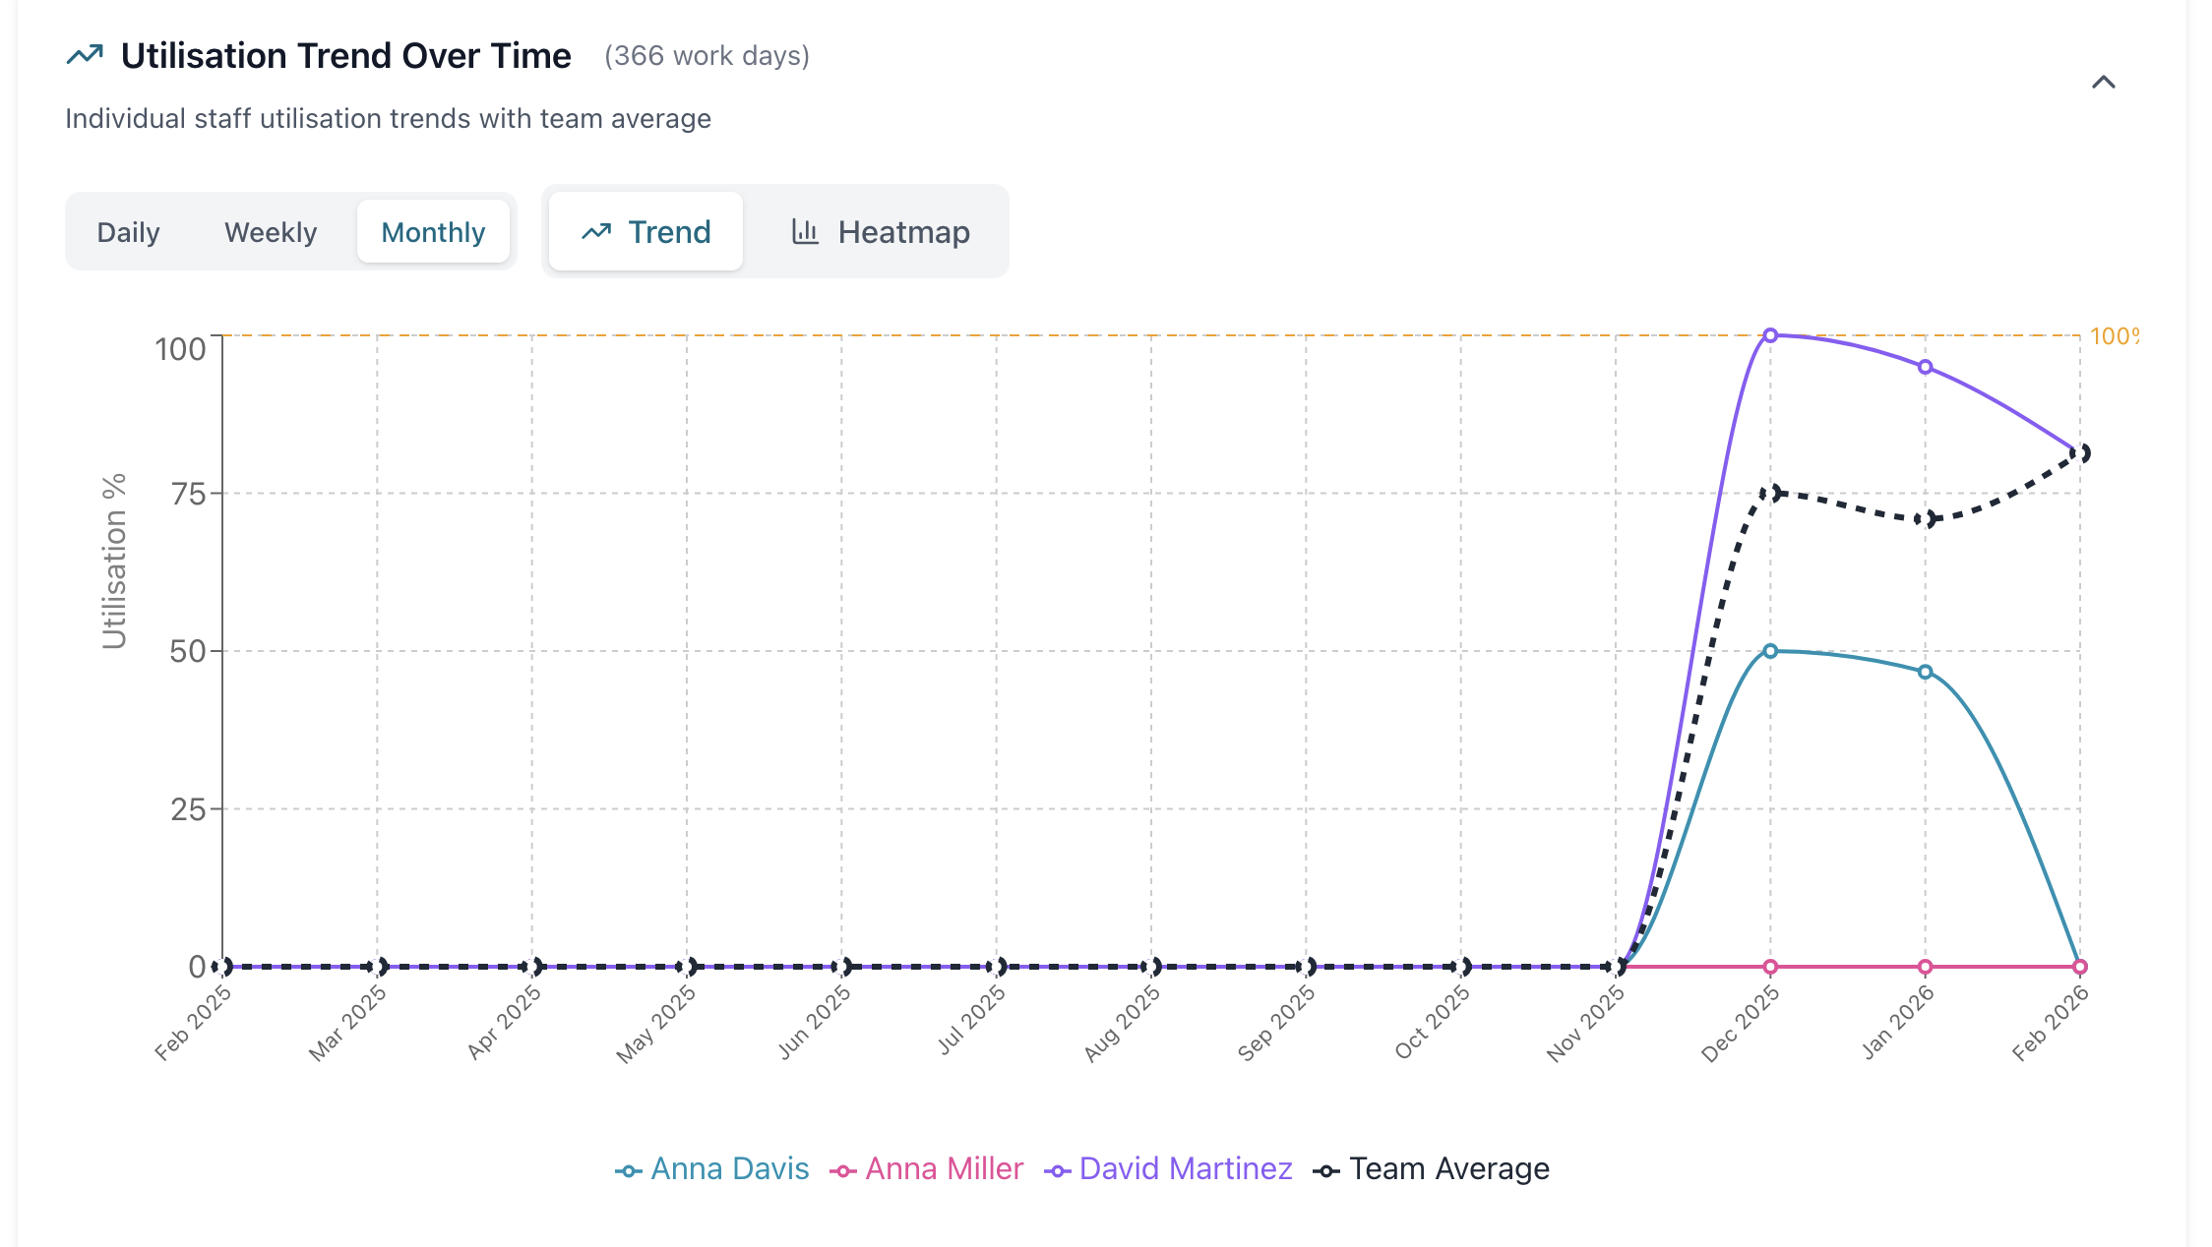Click Anna Miller's Dec 2025 data point
The image size is (2212, 1247).
click(x=1770, y=967)
